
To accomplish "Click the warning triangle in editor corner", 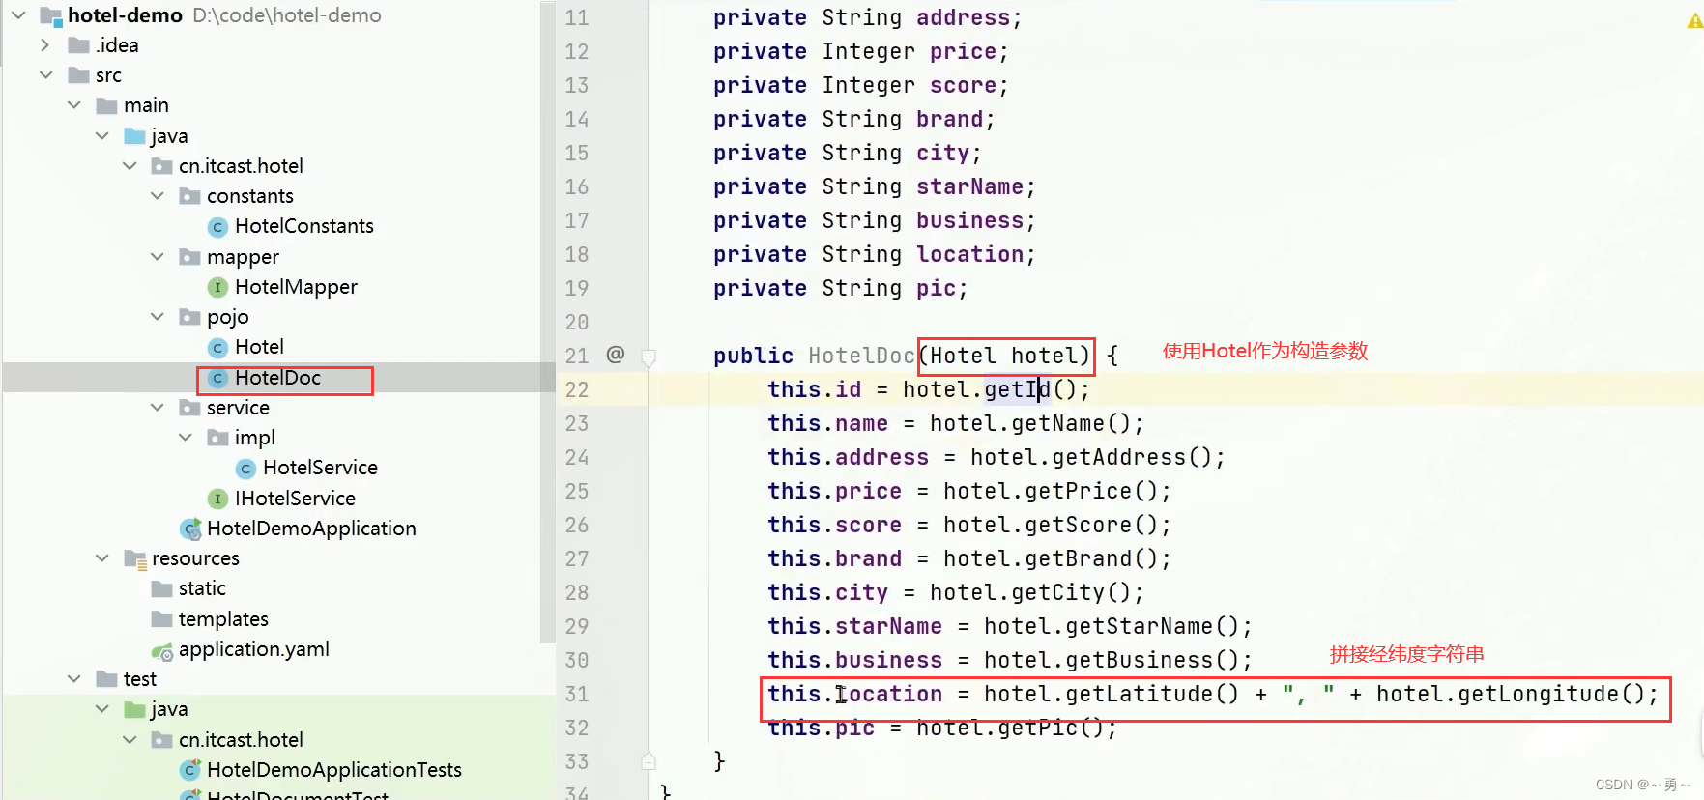I will pyautogui.click(x=1694, y=19).
